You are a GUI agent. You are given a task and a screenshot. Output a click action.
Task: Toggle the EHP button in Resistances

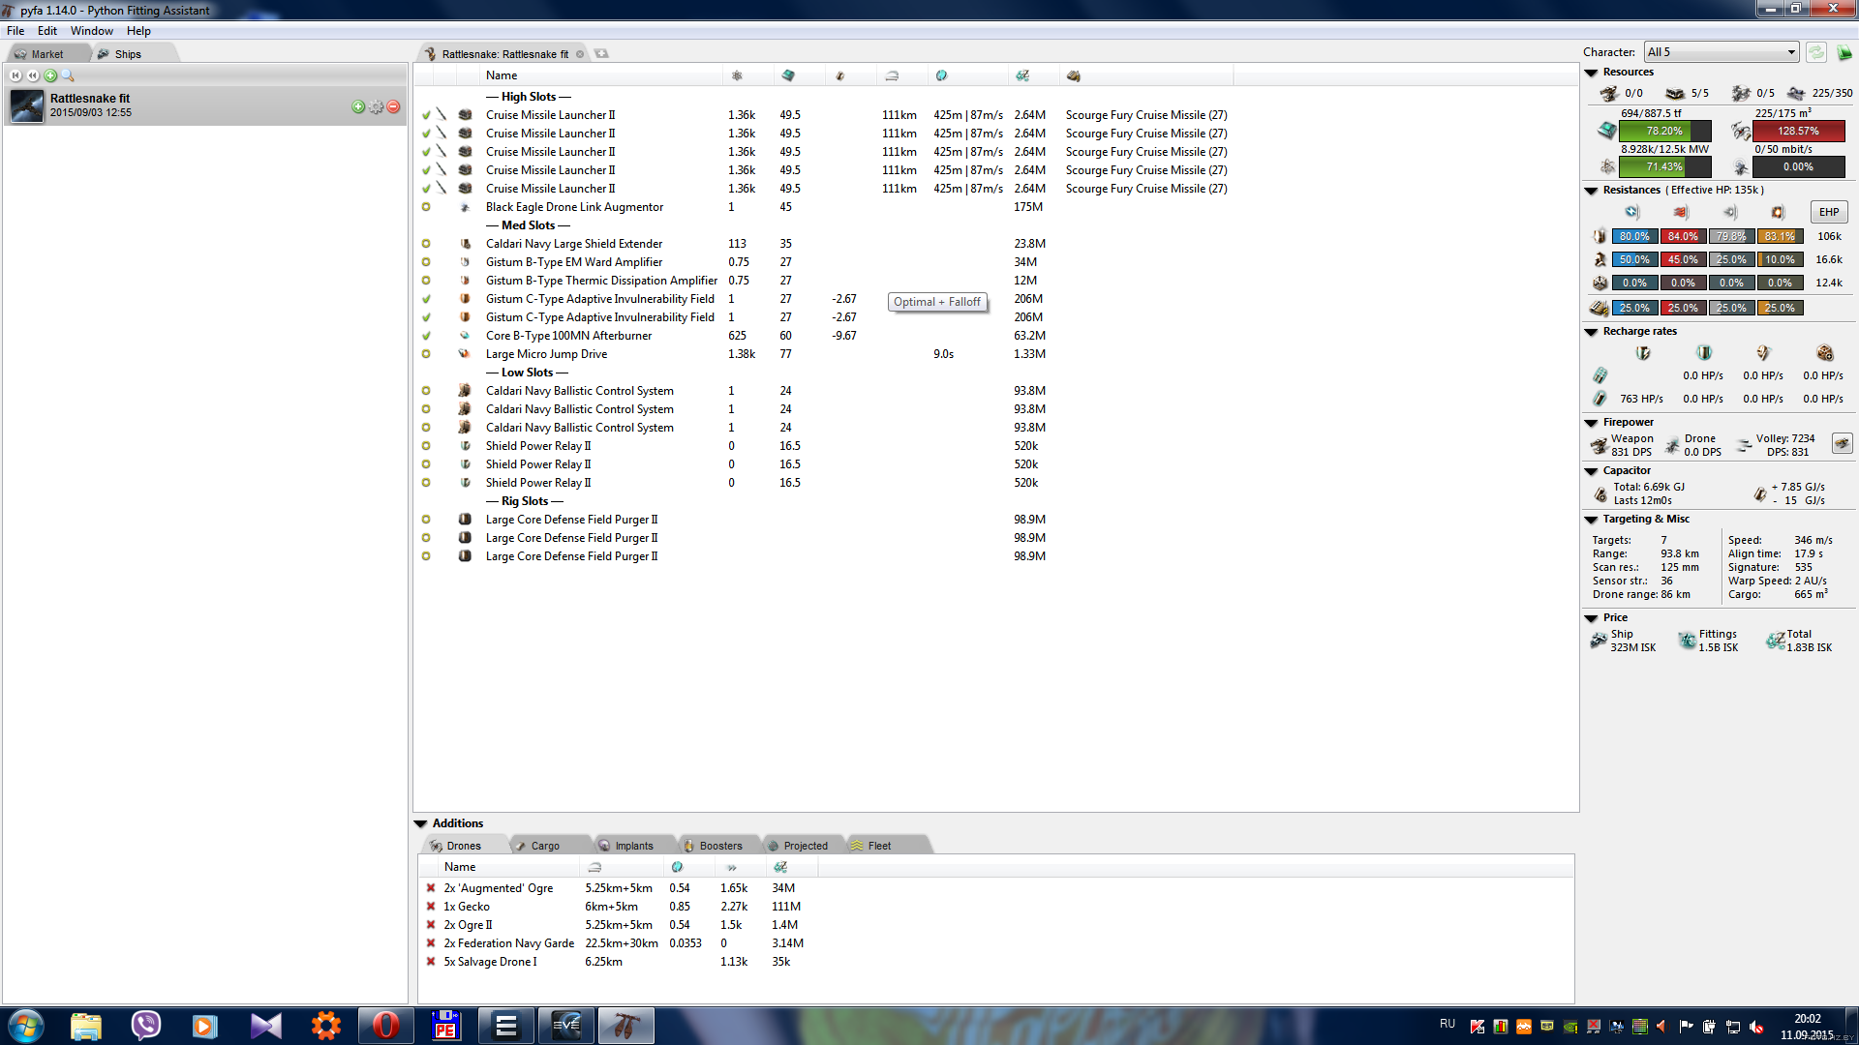1829,212
